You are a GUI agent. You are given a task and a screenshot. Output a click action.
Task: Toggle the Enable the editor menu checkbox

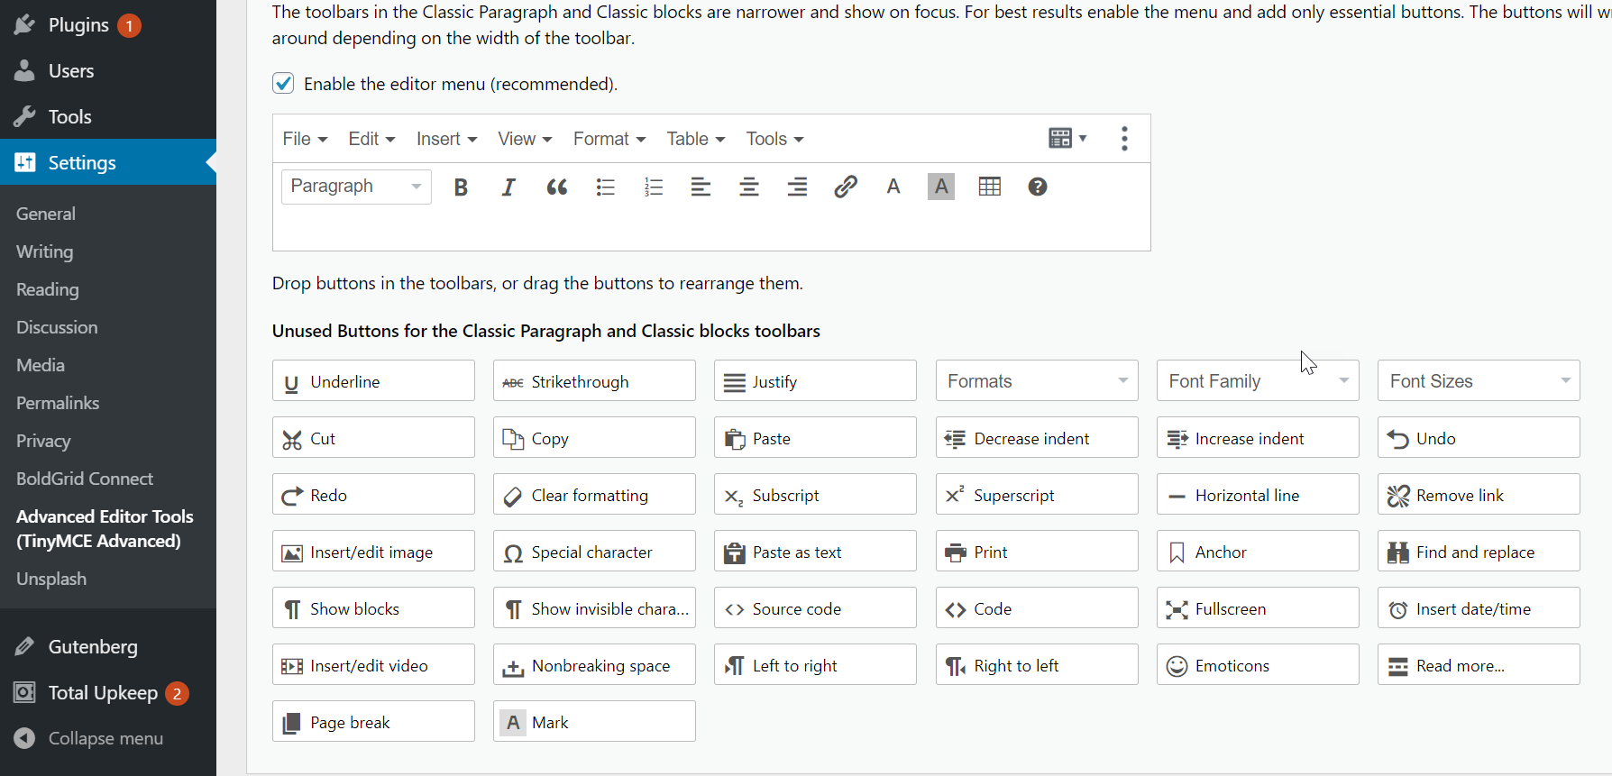283,84
